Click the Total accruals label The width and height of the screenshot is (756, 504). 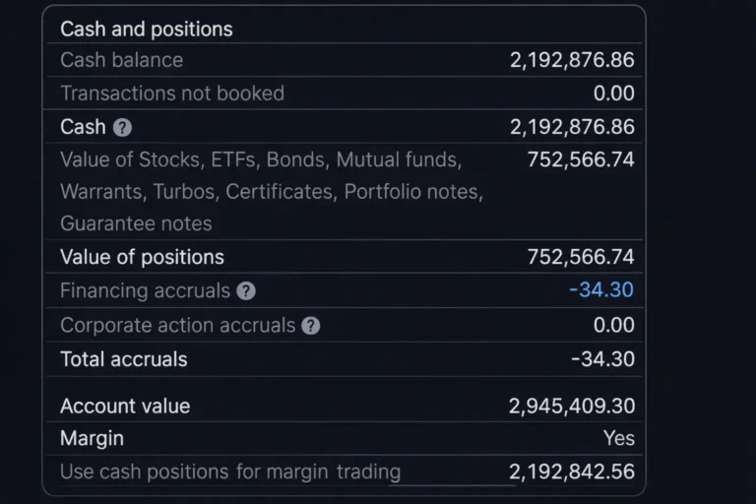123,359
